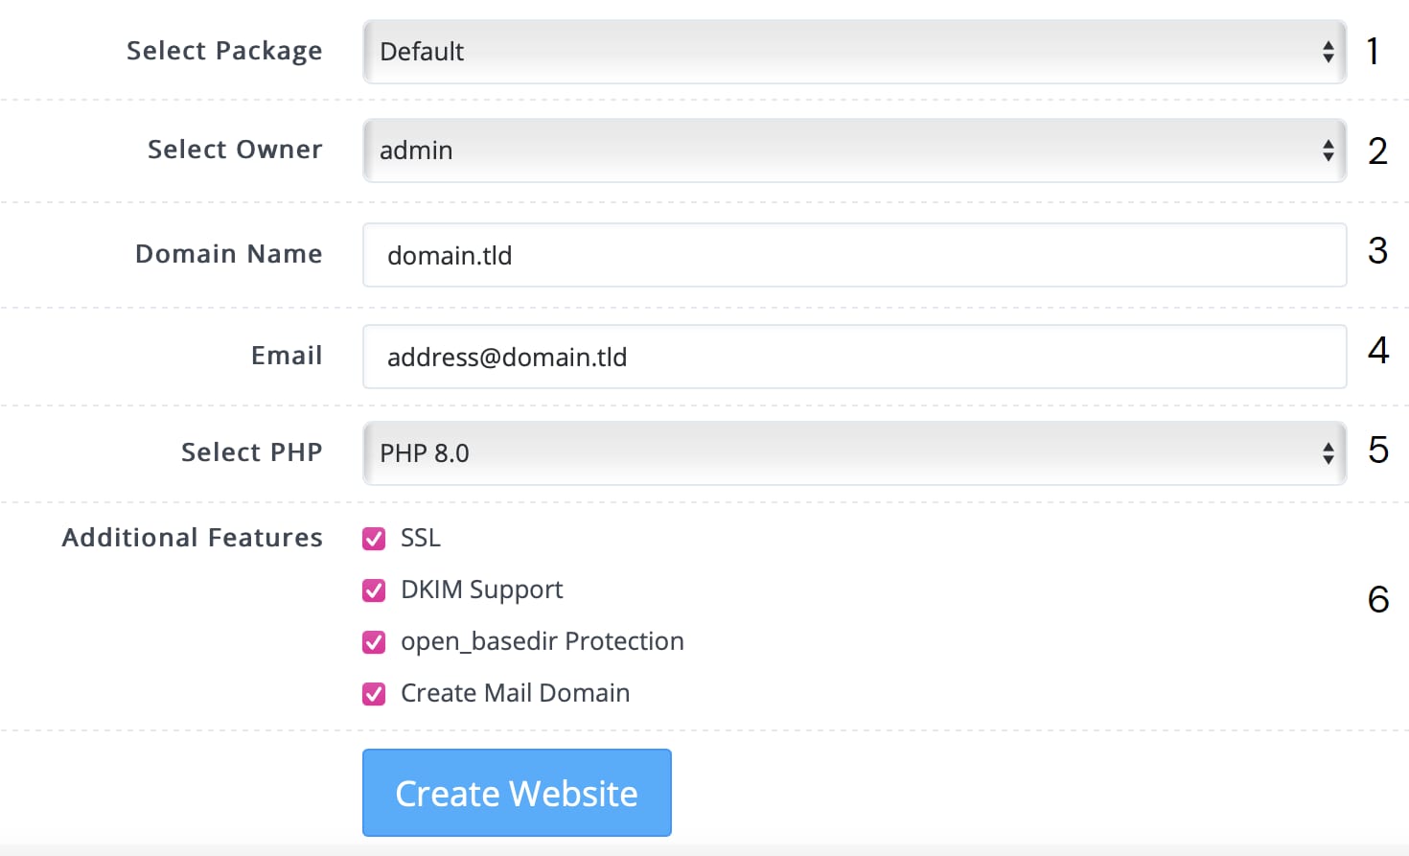Untick the Create Mail Domain checkbox
This screenshot has width=1409, height=856.
[x=374, y=694]
